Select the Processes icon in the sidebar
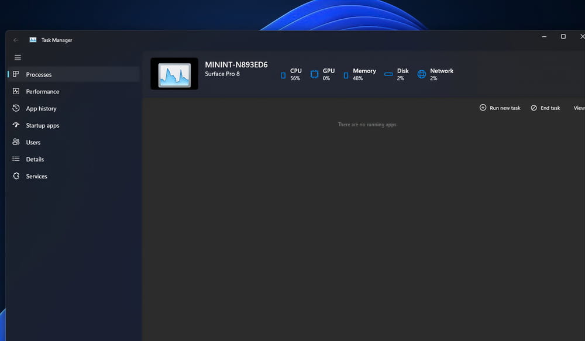 coord(16,74)
